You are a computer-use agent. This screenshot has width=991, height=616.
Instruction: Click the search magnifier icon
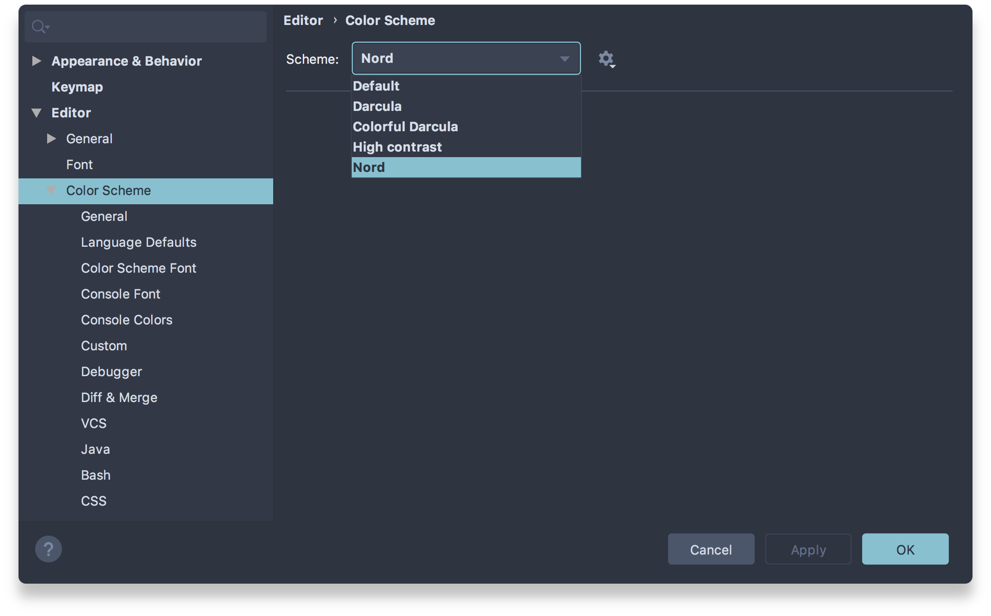tap(39, 27)
